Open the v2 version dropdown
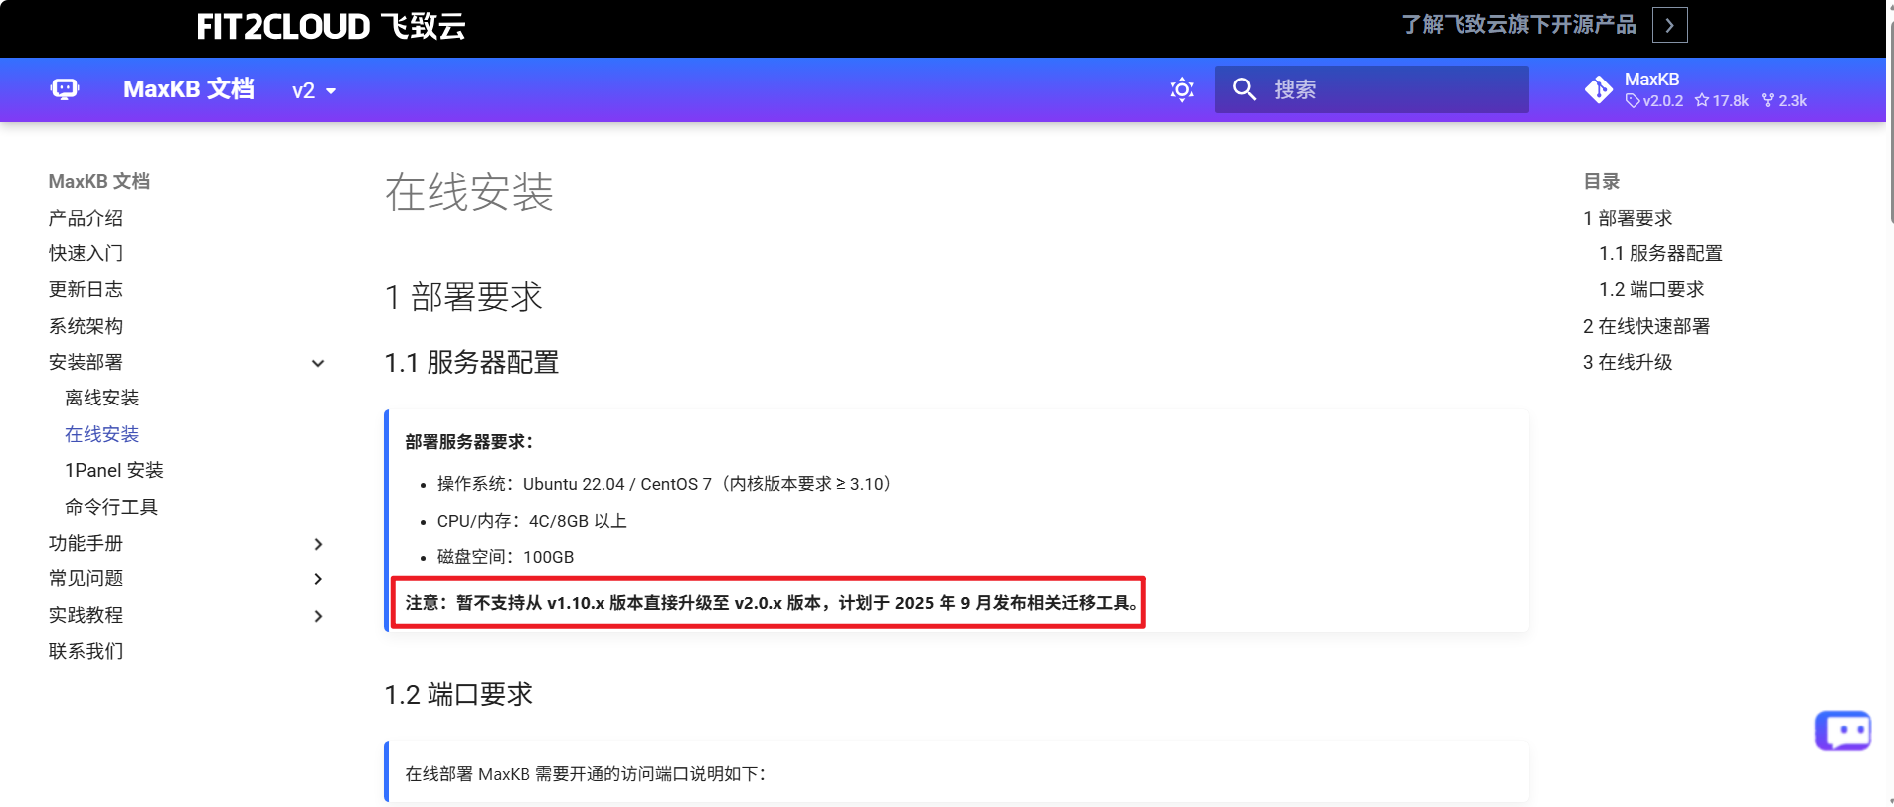Viewport: 1894px width, 807px height. [314, 90]
